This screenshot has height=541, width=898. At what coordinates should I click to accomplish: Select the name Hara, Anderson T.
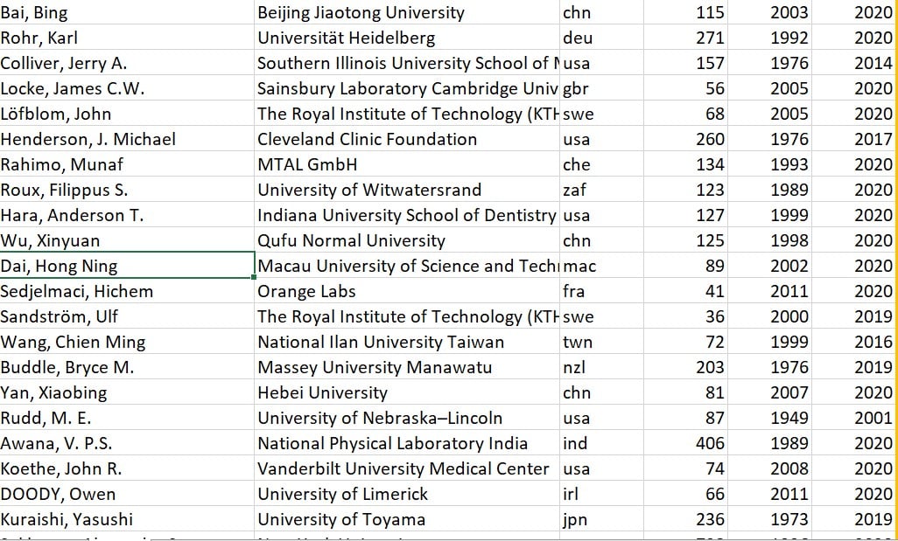tap(127, 214)
